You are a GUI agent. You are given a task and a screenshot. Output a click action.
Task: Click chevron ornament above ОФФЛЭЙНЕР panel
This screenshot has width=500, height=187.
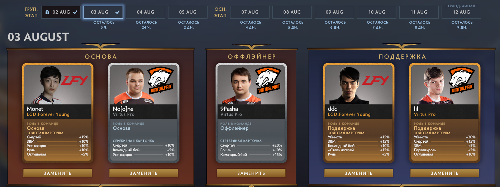pos(251,46)
